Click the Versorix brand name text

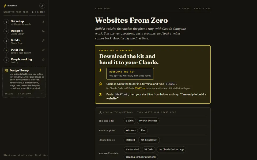[x=12, y=6]
